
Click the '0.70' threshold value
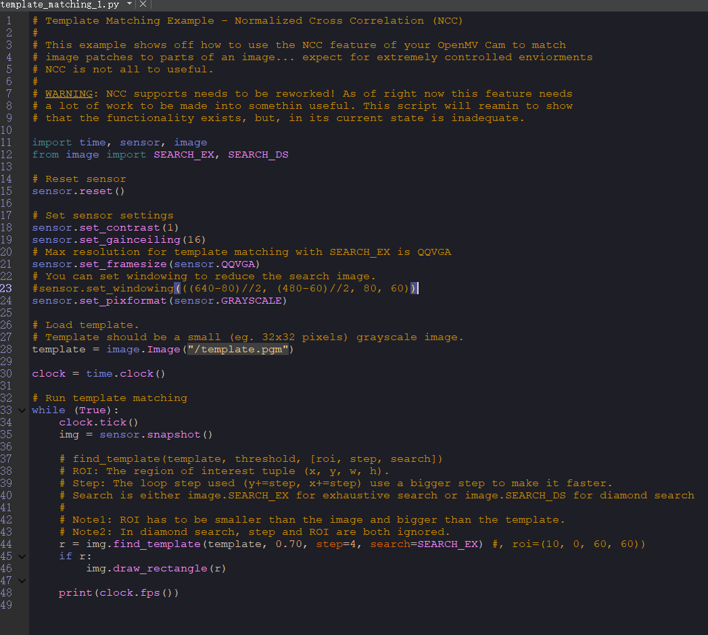(x=289, y=544)
